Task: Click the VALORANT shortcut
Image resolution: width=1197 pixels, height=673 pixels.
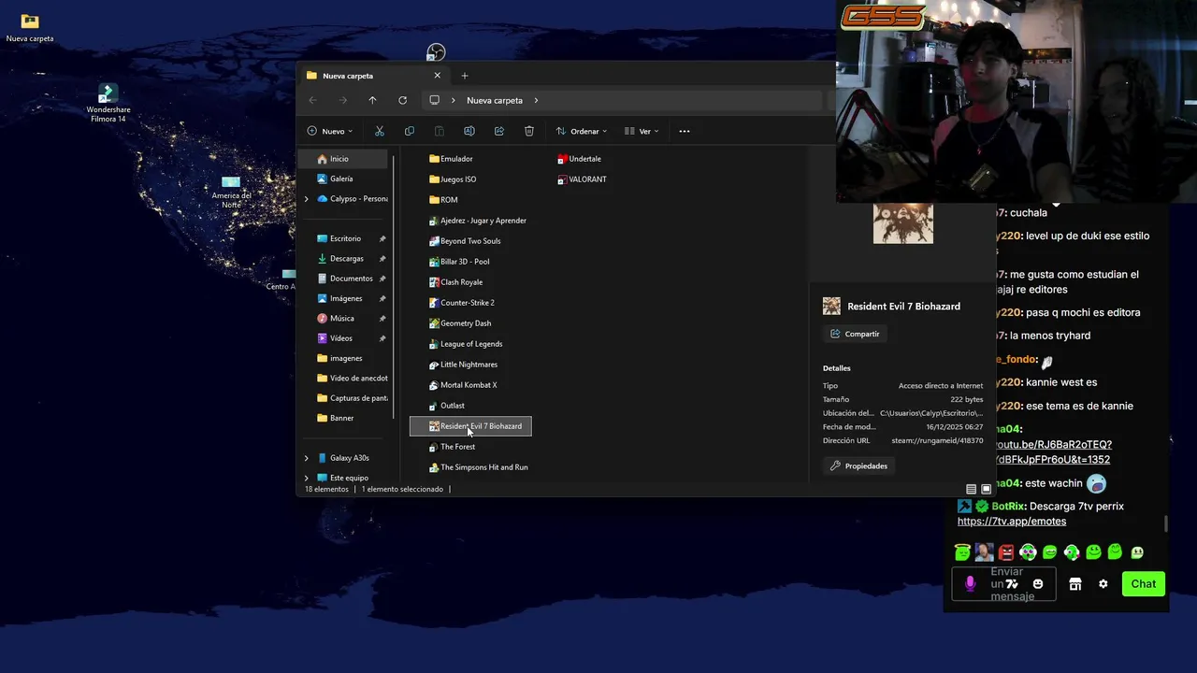Action: (x=582, y=179)
